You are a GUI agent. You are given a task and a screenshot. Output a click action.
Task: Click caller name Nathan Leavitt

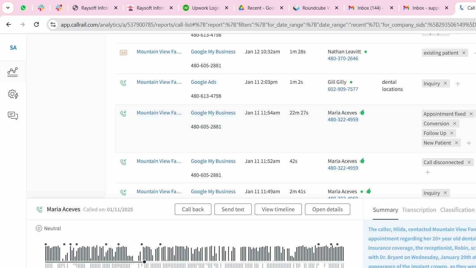(344, 52)
